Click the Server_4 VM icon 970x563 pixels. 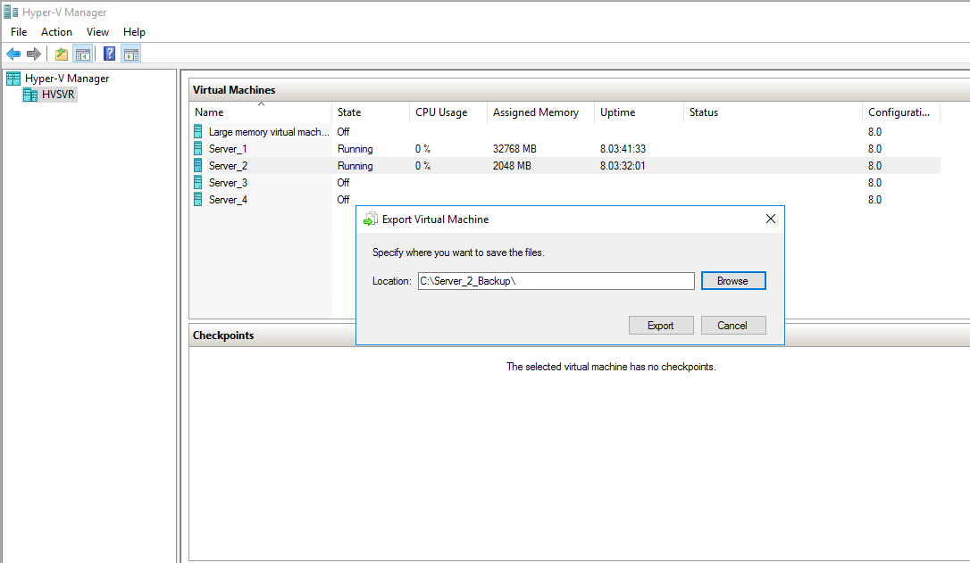[x=198, y=200]
